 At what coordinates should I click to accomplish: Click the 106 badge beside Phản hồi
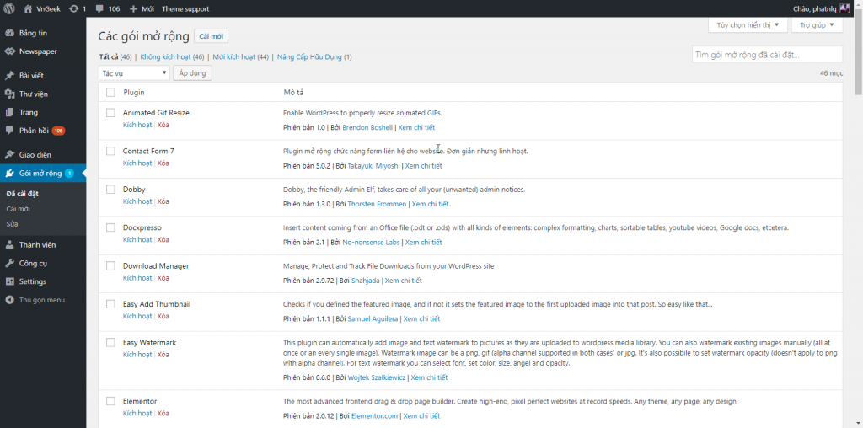point(58,131)
